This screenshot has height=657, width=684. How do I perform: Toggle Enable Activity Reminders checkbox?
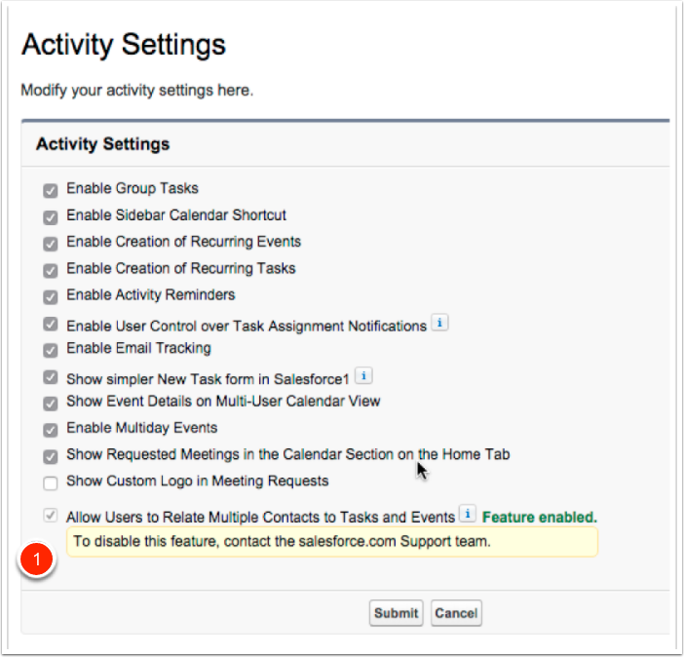pos(50,295)
